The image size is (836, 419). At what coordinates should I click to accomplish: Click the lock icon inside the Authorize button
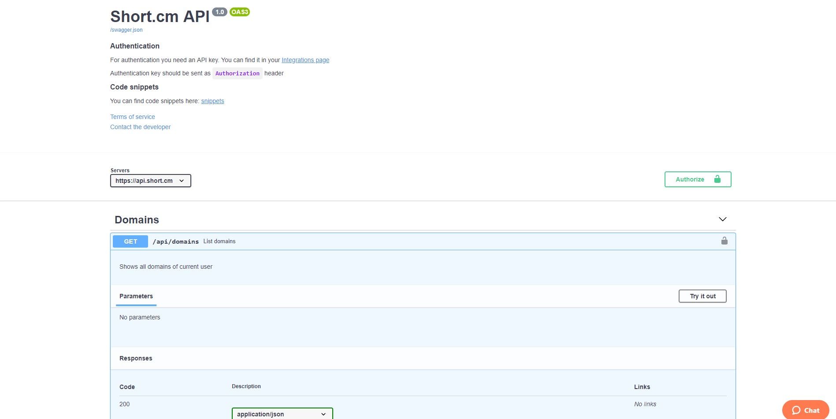point(717,179)
